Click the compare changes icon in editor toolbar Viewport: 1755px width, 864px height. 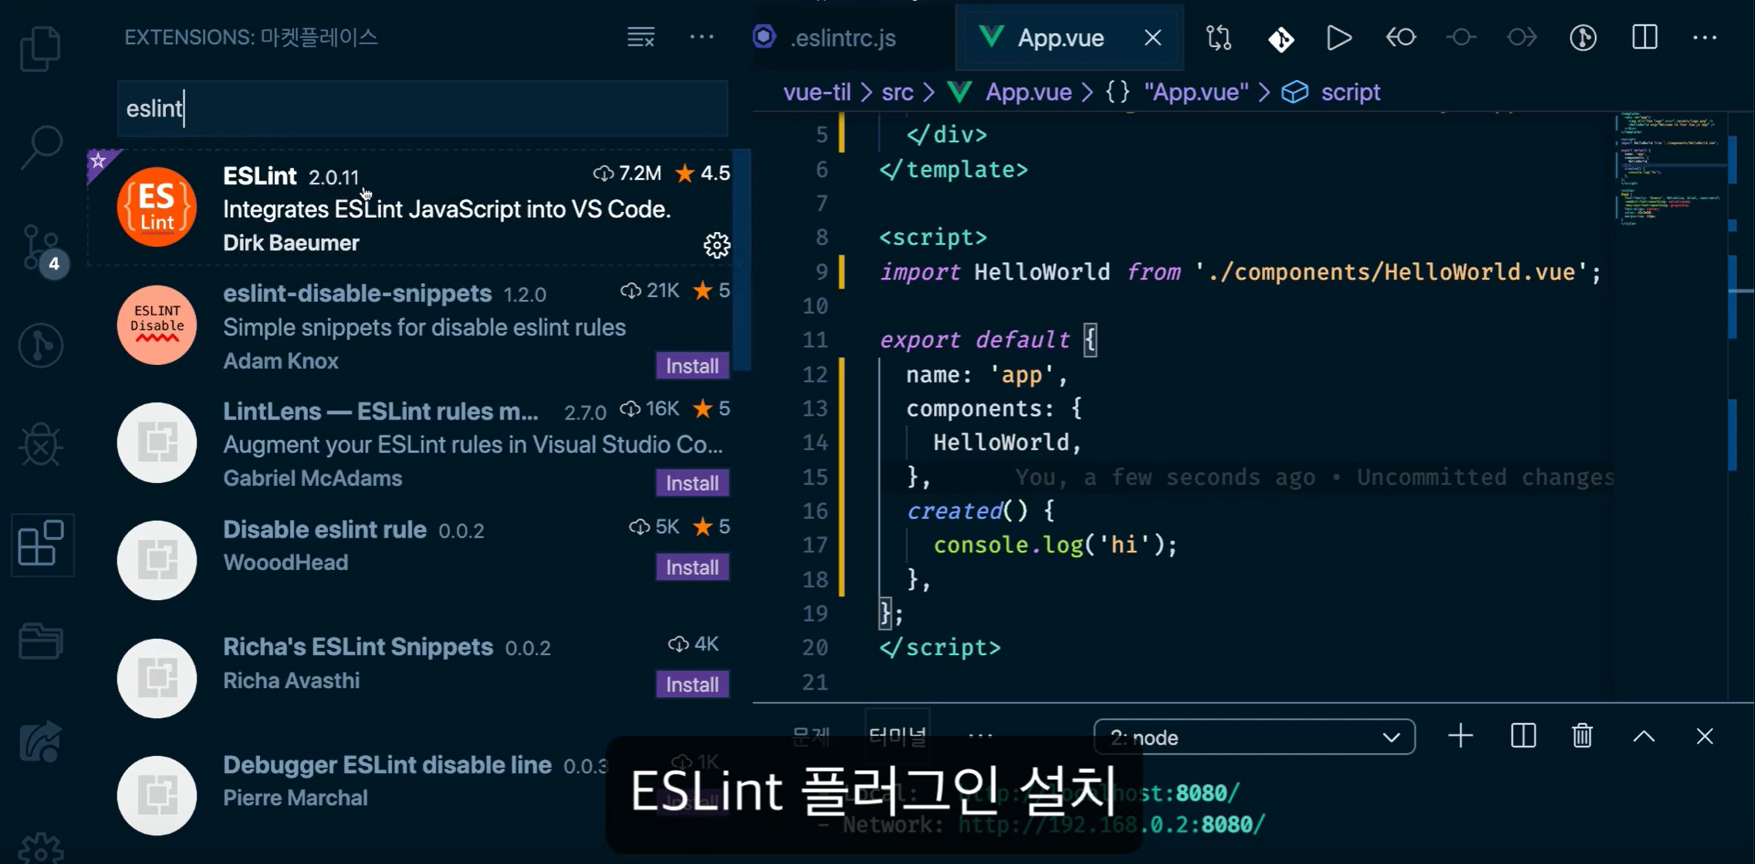[x=1219, y=37]
